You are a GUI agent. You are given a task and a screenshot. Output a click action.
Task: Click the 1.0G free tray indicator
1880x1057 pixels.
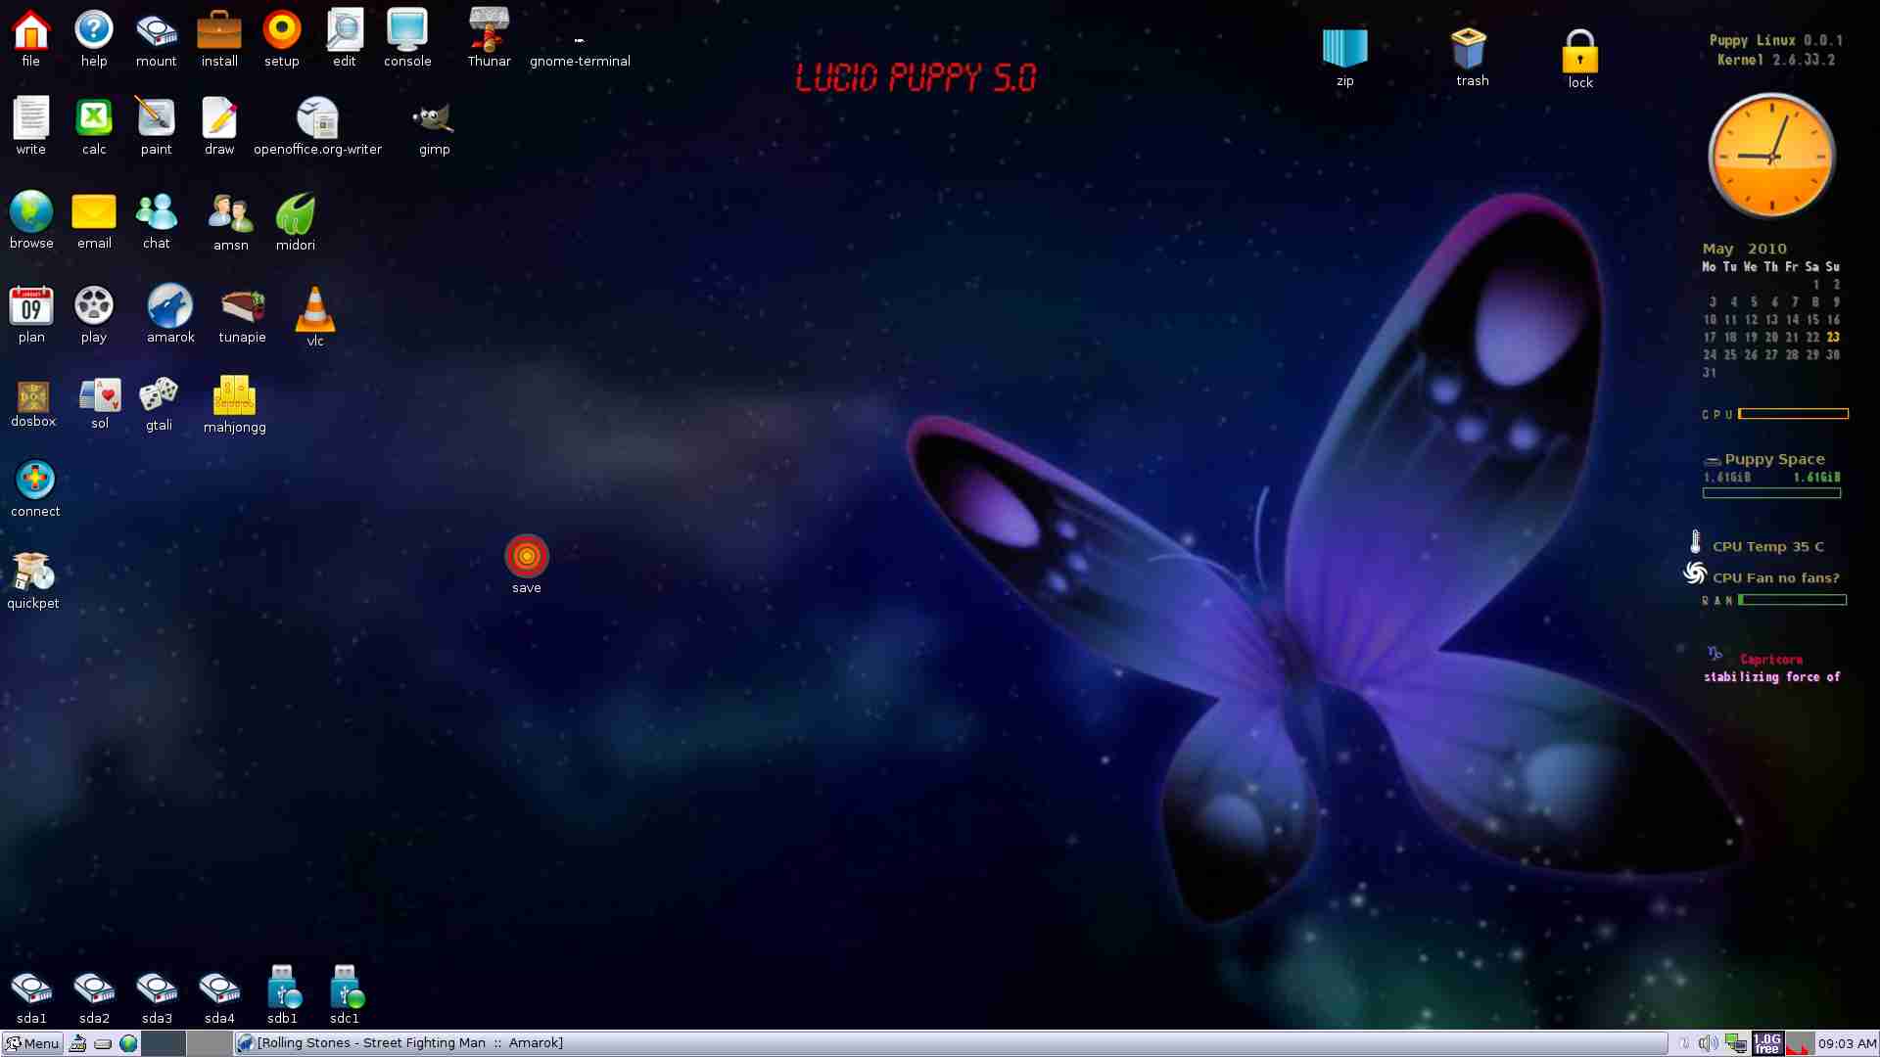1767,1043
